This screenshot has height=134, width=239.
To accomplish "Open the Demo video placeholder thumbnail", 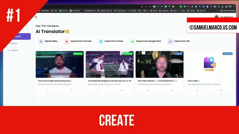I will tap(209, 64).
